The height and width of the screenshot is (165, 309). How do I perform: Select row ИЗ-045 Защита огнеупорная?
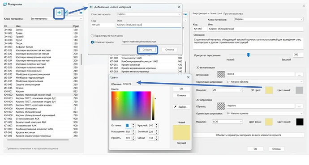(x=41, y=85)
